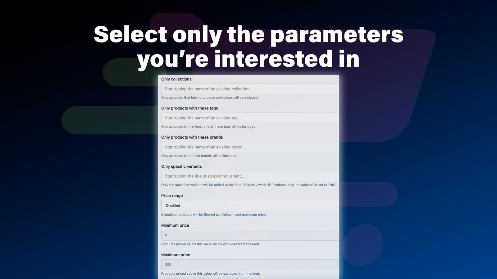
Task: Focus the Only collections search field
Action: point(250,89)
